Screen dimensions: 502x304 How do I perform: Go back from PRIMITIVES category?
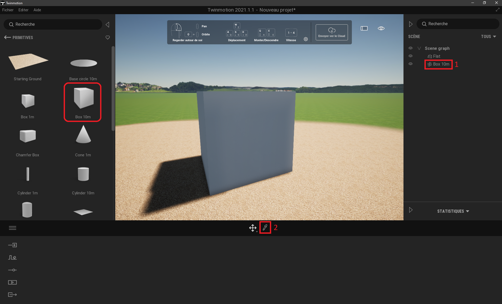click(7, 37)
